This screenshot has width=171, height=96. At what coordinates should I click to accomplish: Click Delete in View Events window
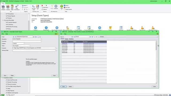coord(70,86)
